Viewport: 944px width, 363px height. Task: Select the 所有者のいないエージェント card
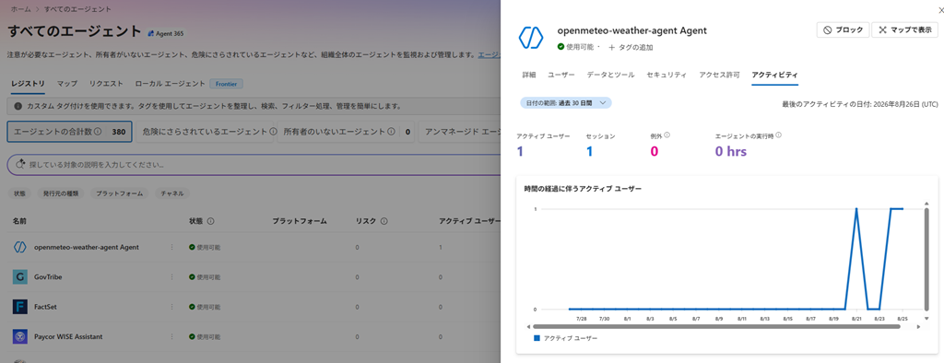tap(347, 131)
